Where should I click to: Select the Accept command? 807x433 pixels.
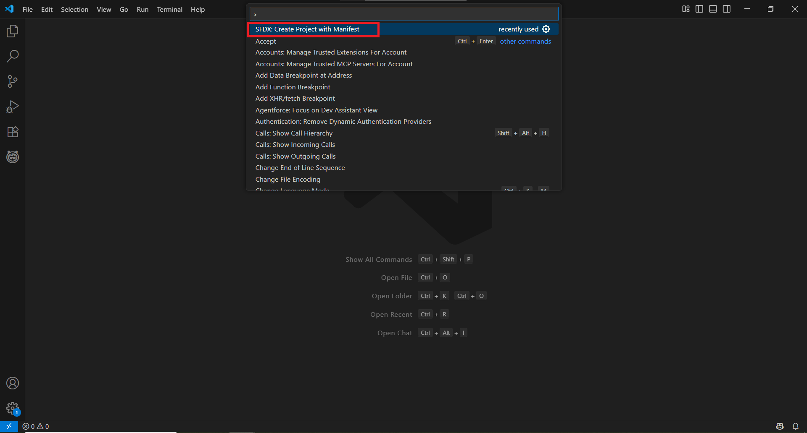[x=404, y=41]
